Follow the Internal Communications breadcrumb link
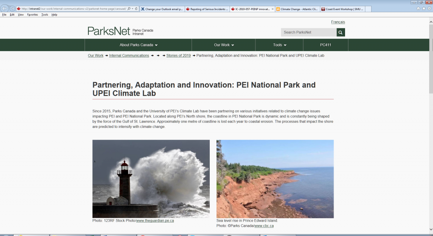Screen dimensions: 433x236 (129, 55)
